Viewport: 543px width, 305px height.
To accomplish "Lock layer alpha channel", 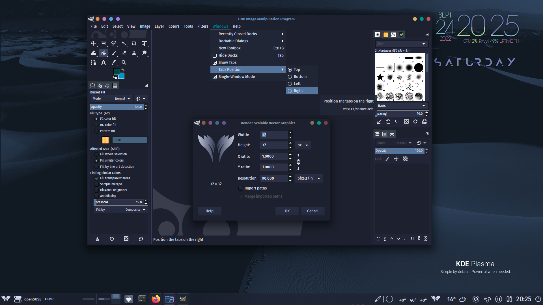I will (x=405, y=159).
